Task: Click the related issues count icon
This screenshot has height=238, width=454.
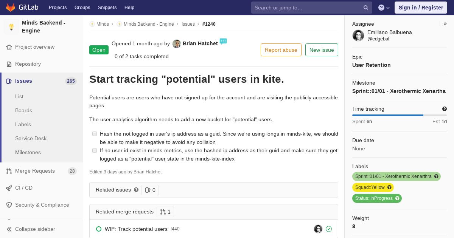Action: click(x=148, y=190)
